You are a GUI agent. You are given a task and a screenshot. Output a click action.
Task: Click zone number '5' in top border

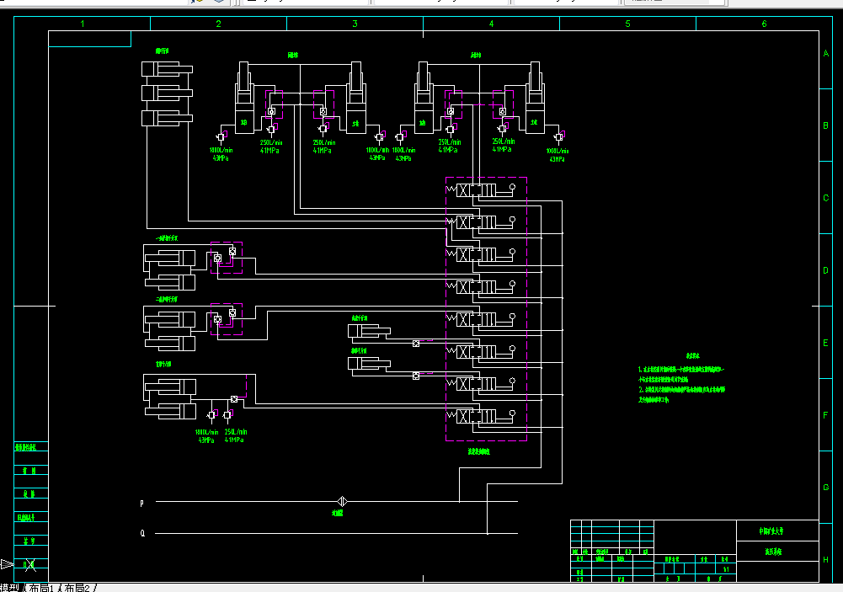pos(627,24)
